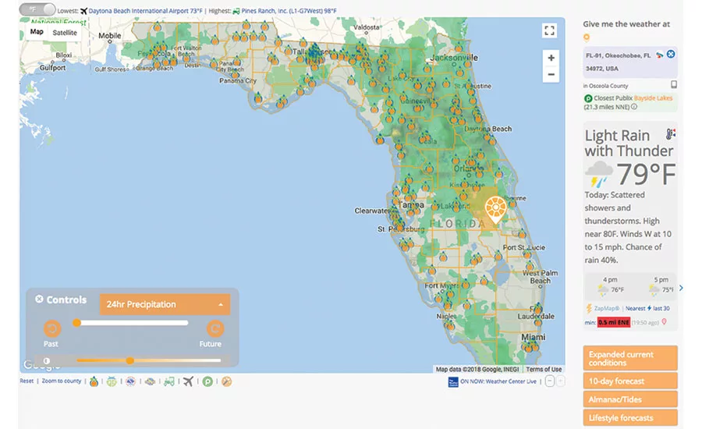Switch to the Map view tab
This screenshot has width=702, height=429.
(x=37, y=32)
